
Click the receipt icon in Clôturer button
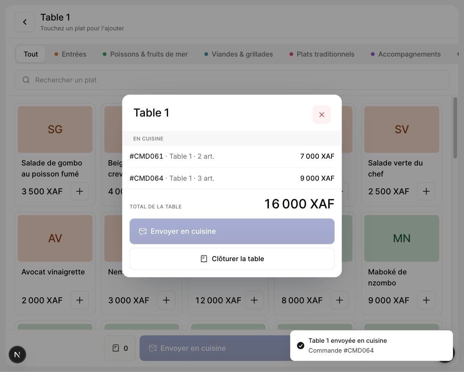coord(204,259)
